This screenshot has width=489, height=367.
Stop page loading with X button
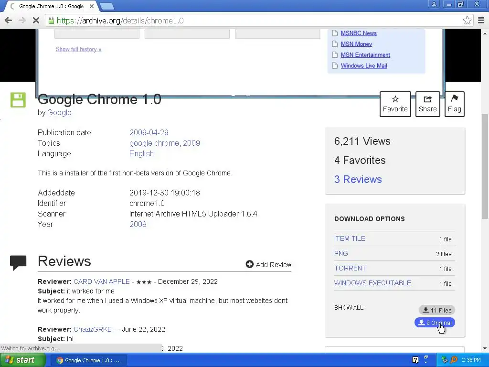click(36, 21)
